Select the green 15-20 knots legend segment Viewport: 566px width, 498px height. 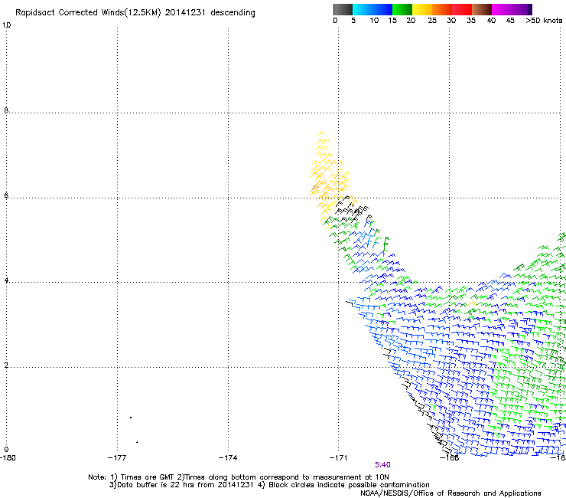pos(402,9)
